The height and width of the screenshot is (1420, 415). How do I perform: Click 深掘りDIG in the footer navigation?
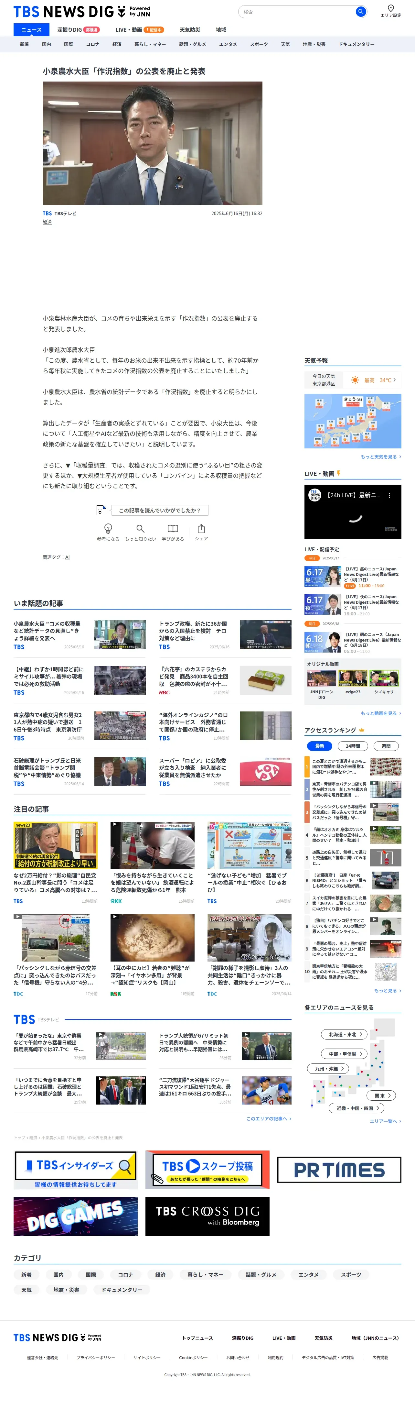coord(243,1338)
